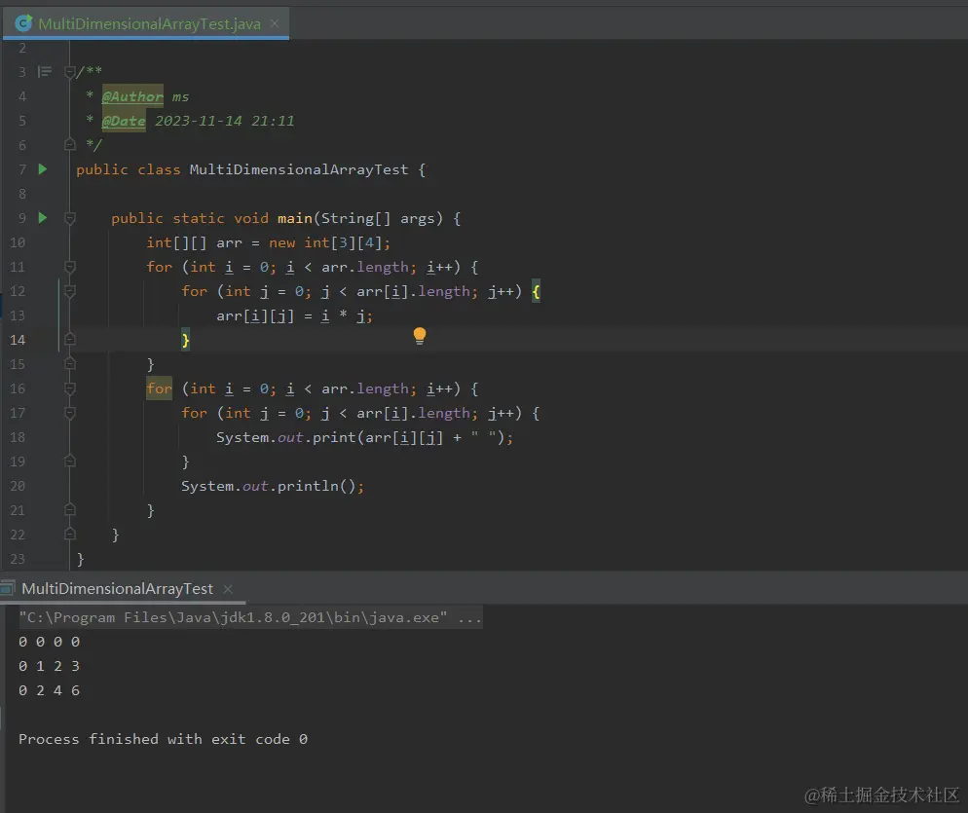The image size is (968, 813).
Task: Click 'new int[3][4]' array creation on line 10
Action: coord(325,242)
